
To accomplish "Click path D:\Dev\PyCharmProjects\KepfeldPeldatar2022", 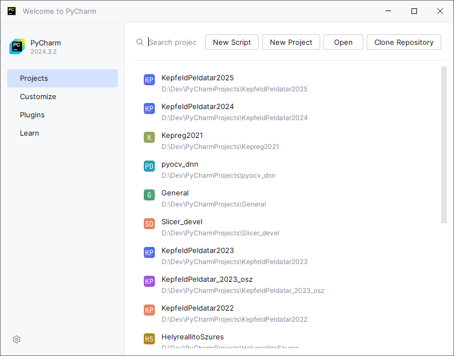I will [234, 319].
